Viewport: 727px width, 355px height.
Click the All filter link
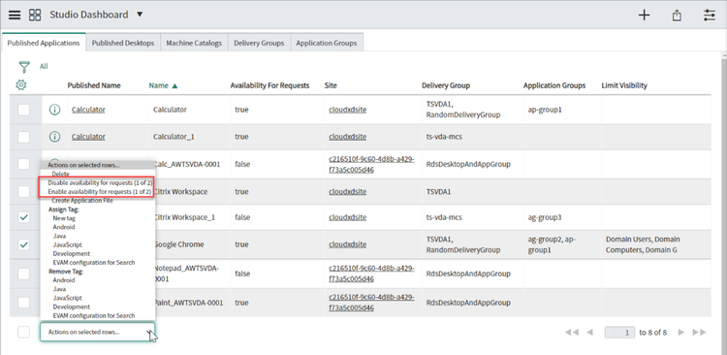(x=44, y=66)
